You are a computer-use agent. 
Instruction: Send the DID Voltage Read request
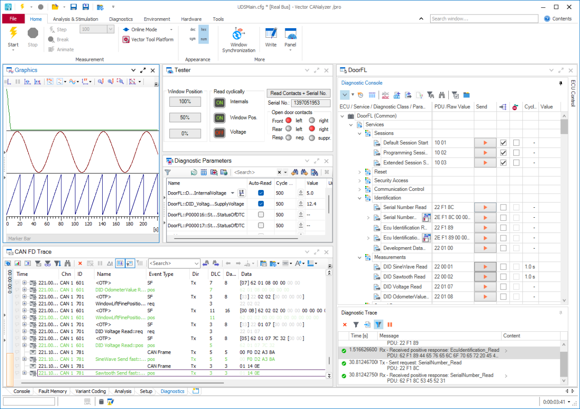pyautogui.click(x=486, y=287)
